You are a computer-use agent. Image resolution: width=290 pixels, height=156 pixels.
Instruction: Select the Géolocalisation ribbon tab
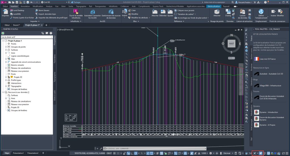coord(214,6)
